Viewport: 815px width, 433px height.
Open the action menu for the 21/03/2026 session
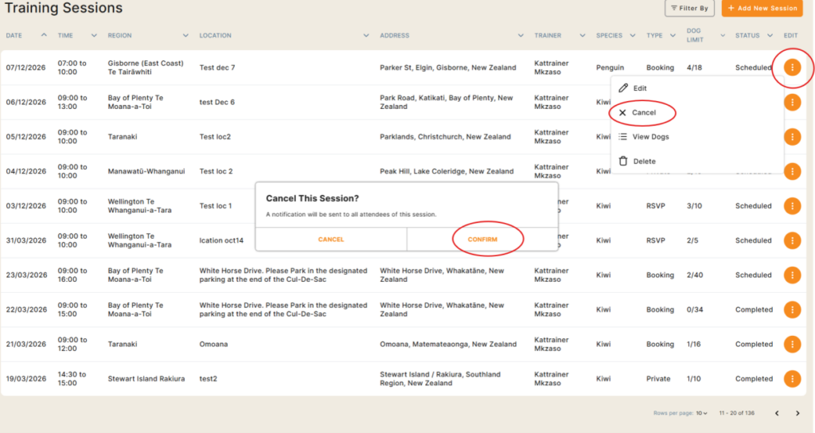792,344
